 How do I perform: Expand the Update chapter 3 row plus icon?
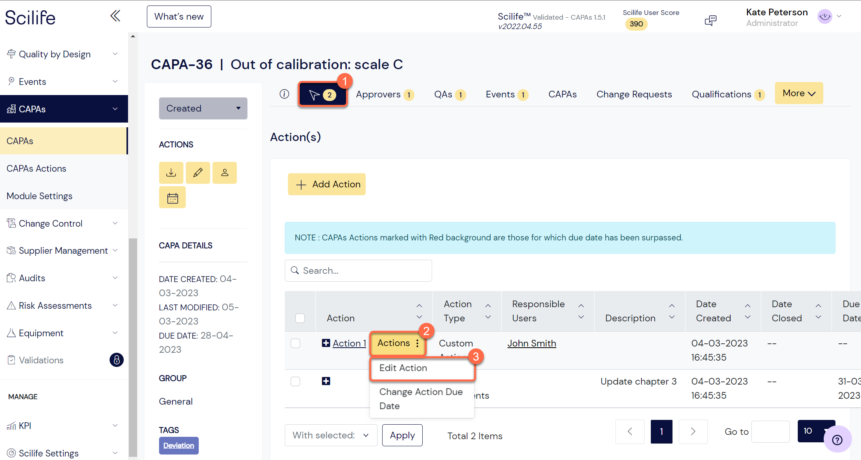(326, 381)
